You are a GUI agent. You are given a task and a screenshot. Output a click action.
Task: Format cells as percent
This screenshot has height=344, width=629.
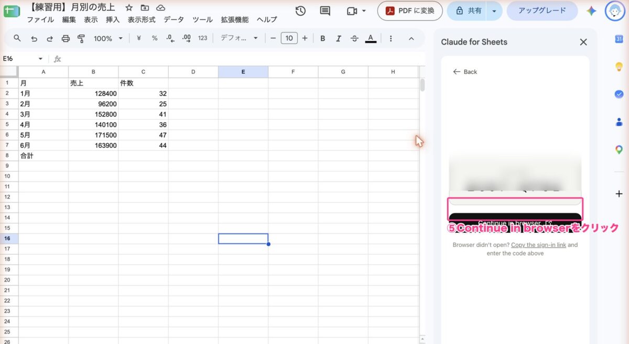click(155, 38)
